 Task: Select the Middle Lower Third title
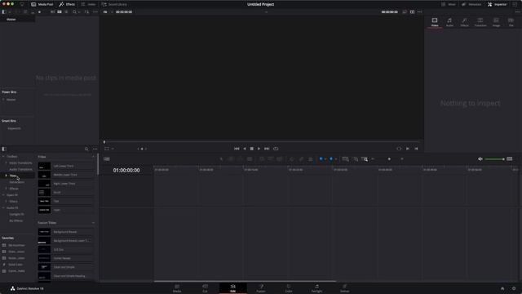pyautogui.click(x=66, y=175)
